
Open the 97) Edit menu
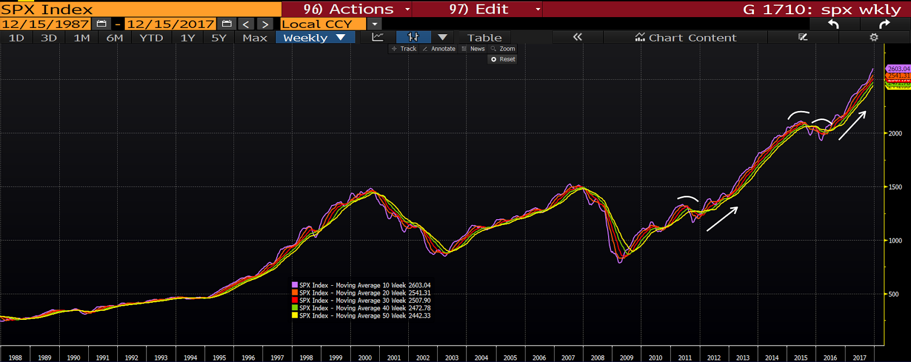(x=477, y=9)
